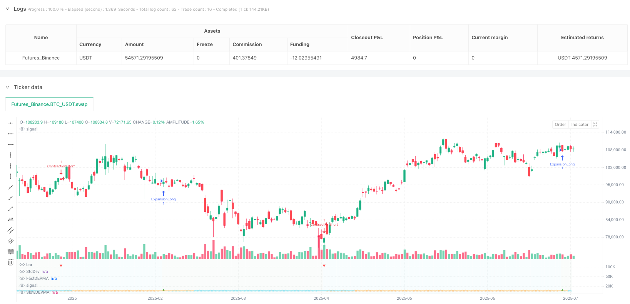Click the Futures_Binance row name cell
This screenshot has width=630, height=304.
[41, 58]
